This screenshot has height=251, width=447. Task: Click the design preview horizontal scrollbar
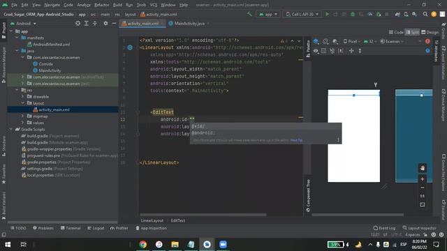point(358,215)
